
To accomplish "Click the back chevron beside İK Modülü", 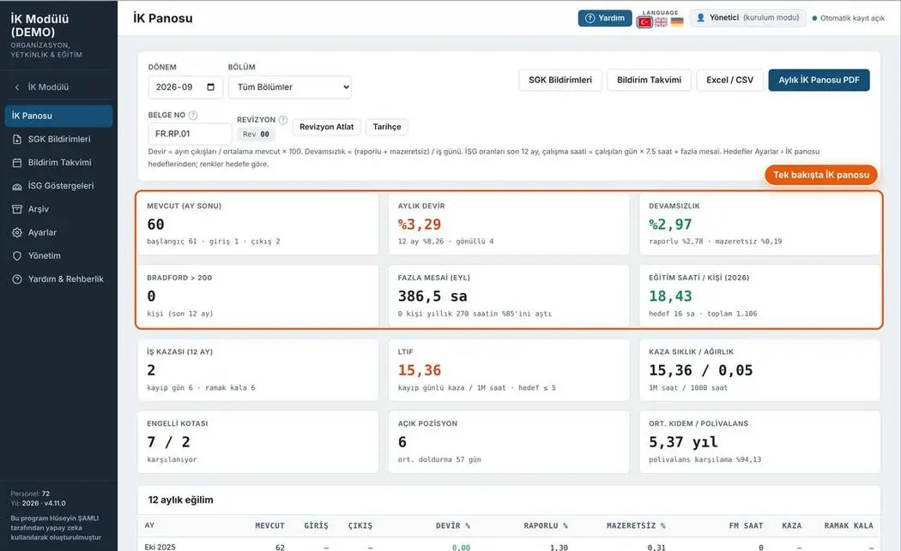I will click(x=16, y=87).
